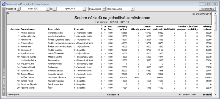Viewport: 220px width, 99px height.
Task: Close the report window
Action: pos(215,4)
